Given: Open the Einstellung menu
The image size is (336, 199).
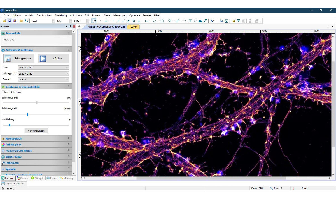Looking at the screenshot, I should [x=61, y=15].
